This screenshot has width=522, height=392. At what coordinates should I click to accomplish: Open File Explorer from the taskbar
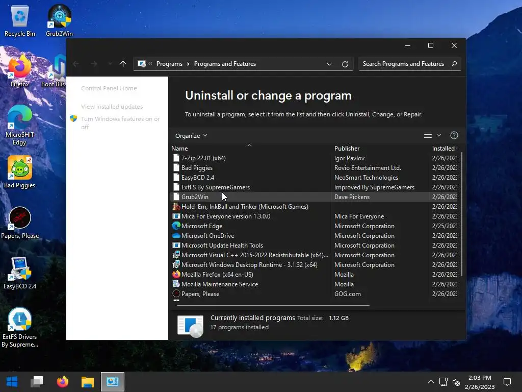pyautogui.click(x=88, y=382)
